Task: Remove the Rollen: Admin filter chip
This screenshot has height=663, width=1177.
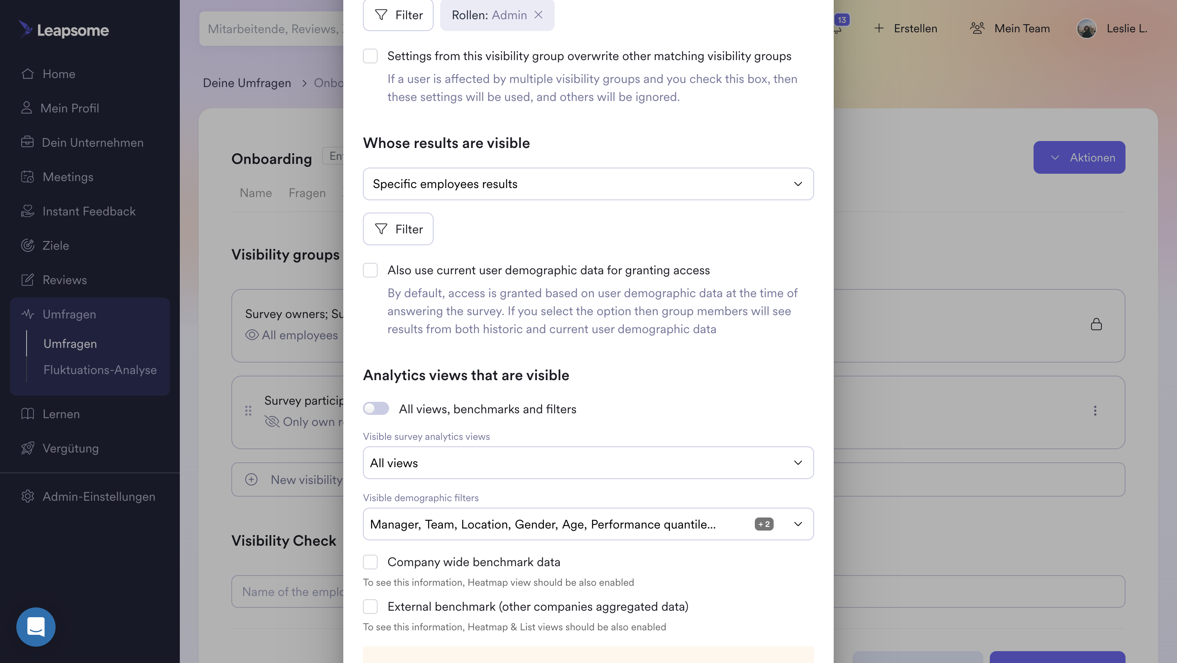Action: [539, 15]
